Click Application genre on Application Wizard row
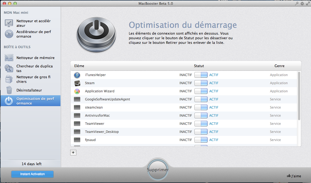Screen dimensions: 311x183 coord(279,91)
